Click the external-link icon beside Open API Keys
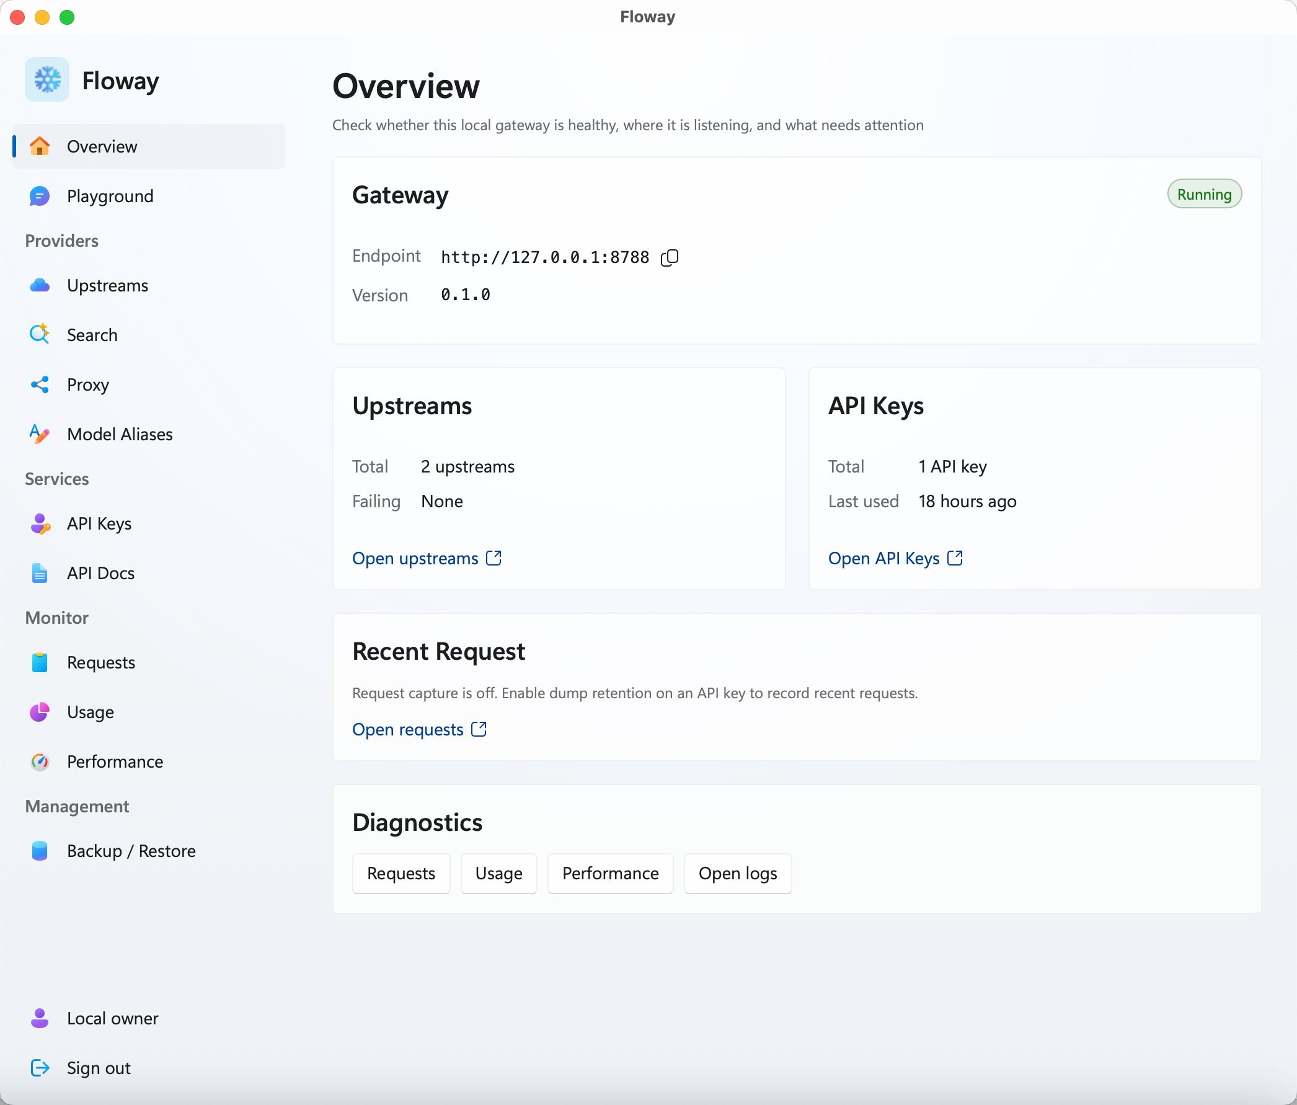Image resolution: width=1297 pixels, height=1105 pixels. [x=955, y=557]
